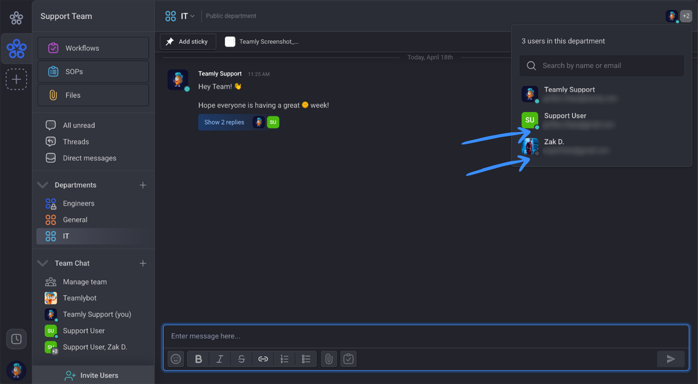Viewport: 698px width, 384px height.
Task: Collapse the Team Chat section
Action: point(43,263)
